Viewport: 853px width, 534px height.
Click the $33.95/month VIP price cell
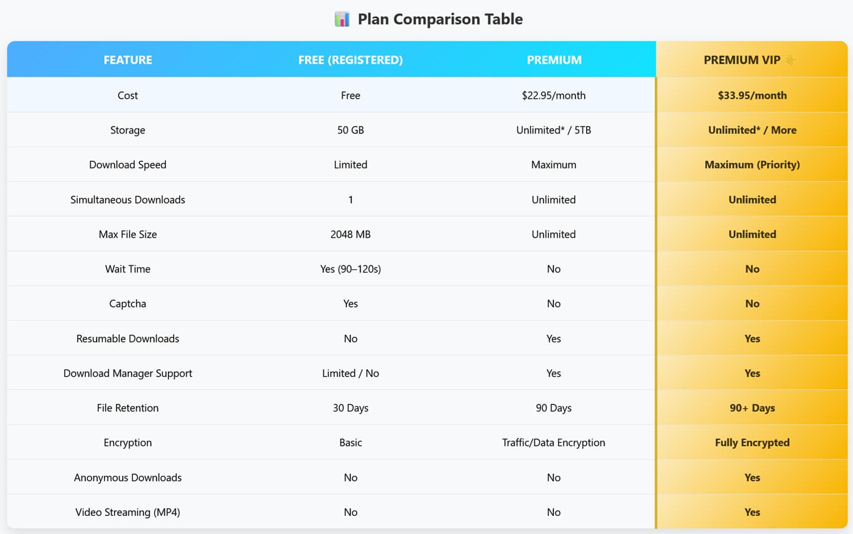[752, 96]
